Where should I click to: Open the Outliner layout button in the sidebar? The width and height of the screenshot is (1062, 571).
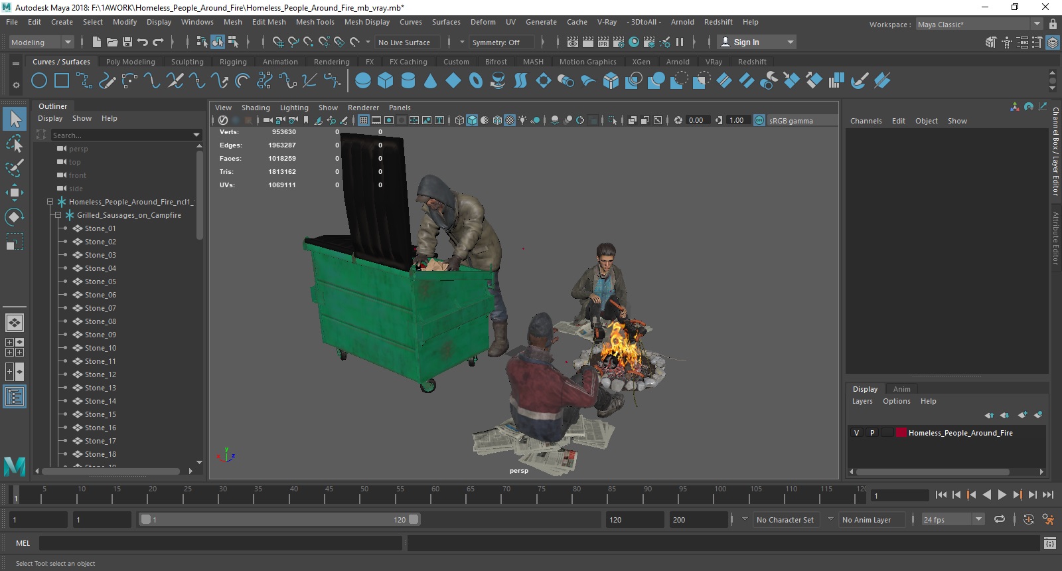15,397
